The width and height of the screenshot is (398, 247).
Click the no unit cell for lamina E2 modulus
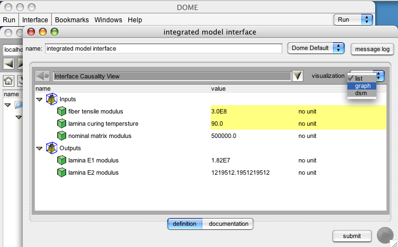307,172
